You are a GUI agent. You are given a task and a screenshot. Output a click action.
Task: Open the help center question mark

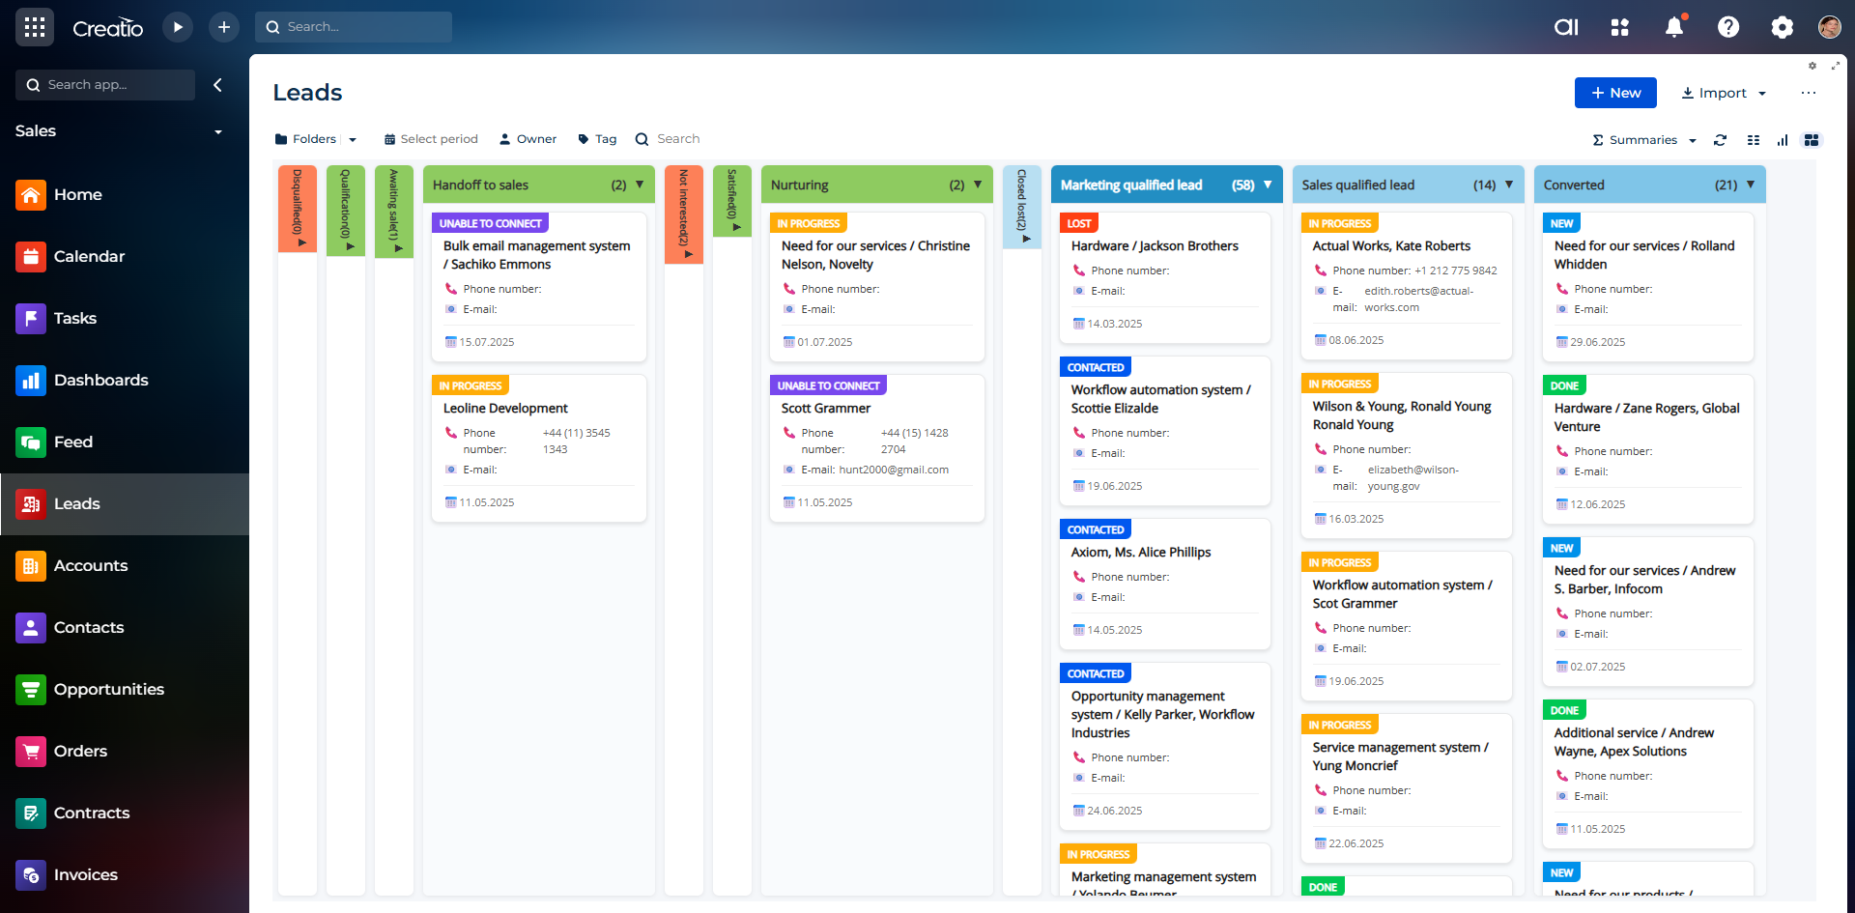pyautogui.click(x=1728, y=27)
